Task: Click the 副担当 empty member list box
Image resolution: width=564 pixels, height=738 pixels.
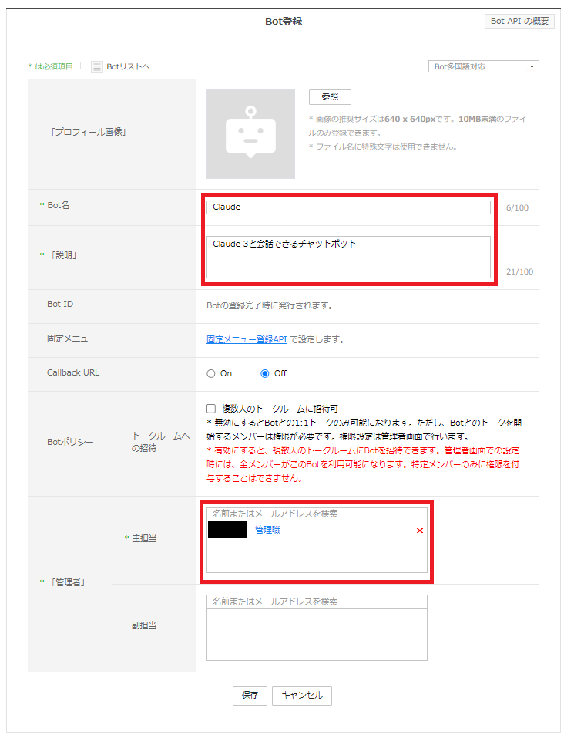Action: pos(317,635)
